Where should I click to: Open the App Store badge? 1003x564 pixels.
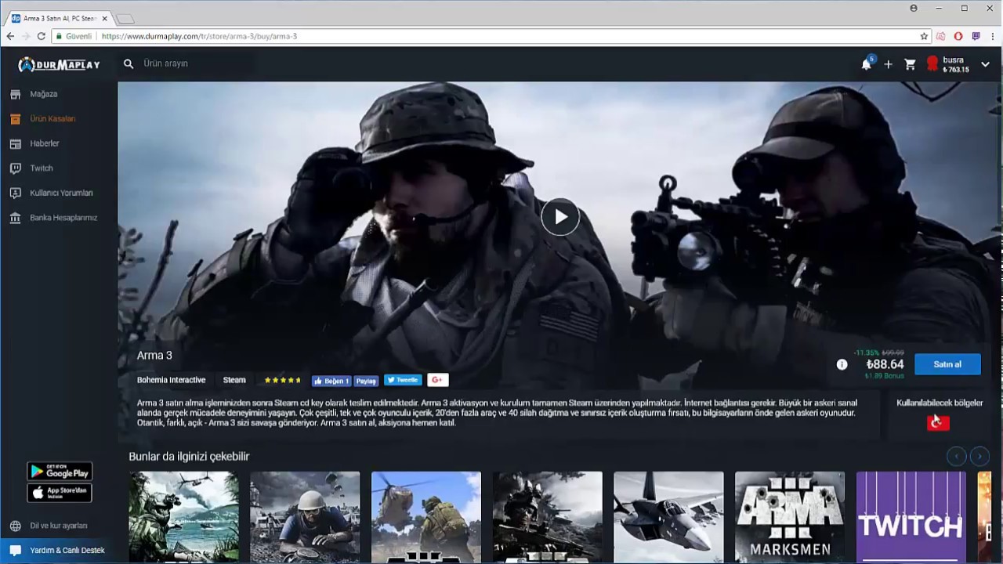pos(60,493)
